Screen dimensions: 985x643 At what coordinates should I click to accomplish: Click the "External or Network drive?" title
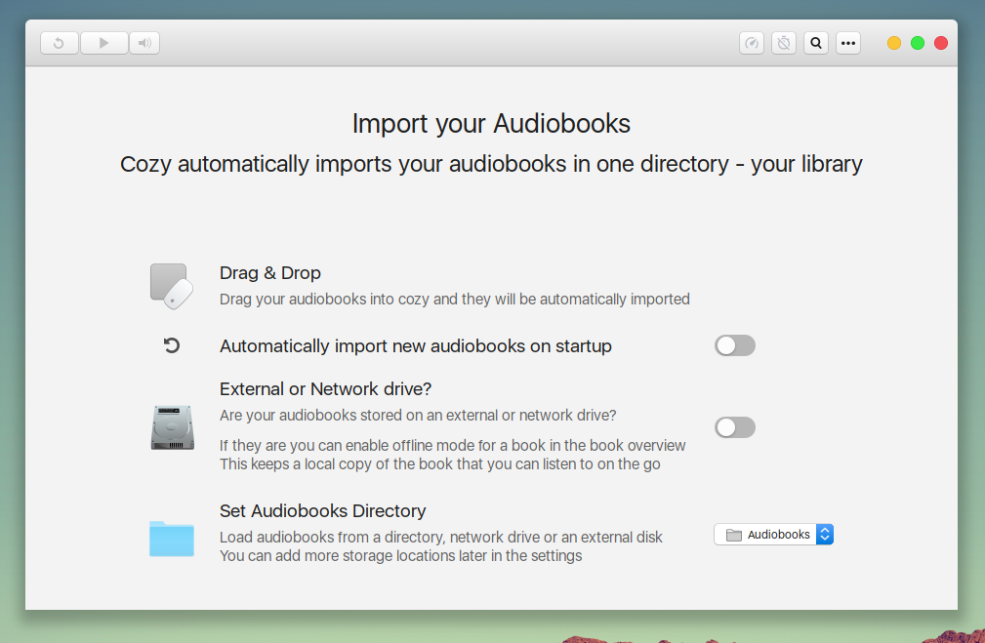325,389
